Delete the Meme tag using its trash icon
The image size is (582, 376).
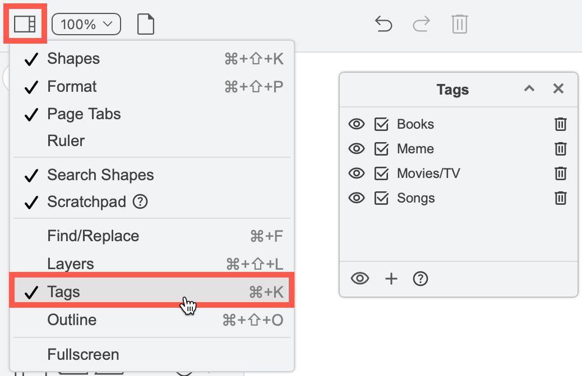pos(560,149)
